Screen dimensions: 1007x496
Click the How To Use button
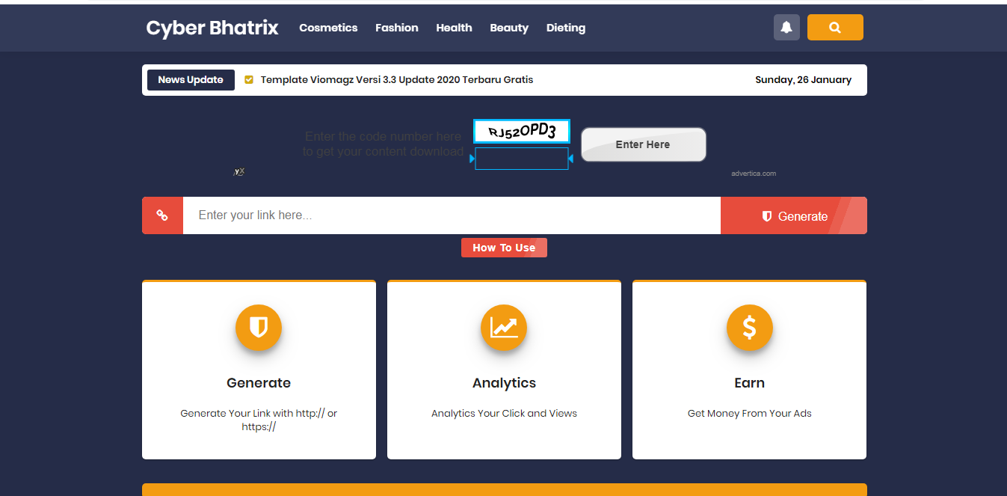[504, 247]
